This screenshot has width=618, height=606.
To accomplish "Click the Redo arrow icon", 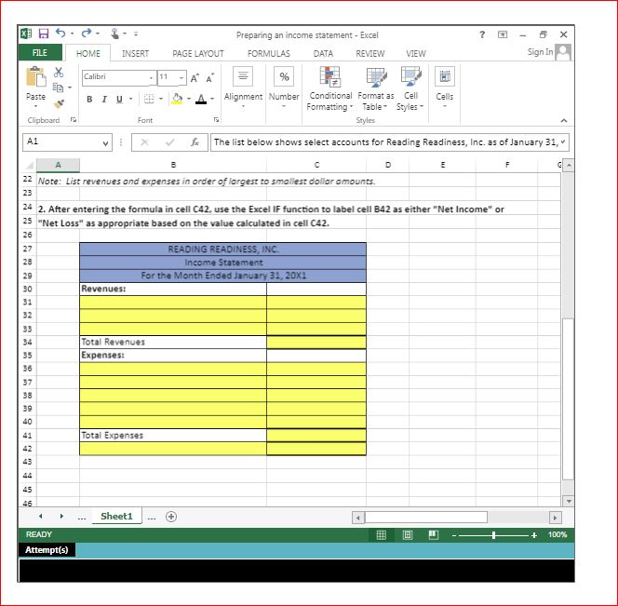I will [x=86, y=34].
